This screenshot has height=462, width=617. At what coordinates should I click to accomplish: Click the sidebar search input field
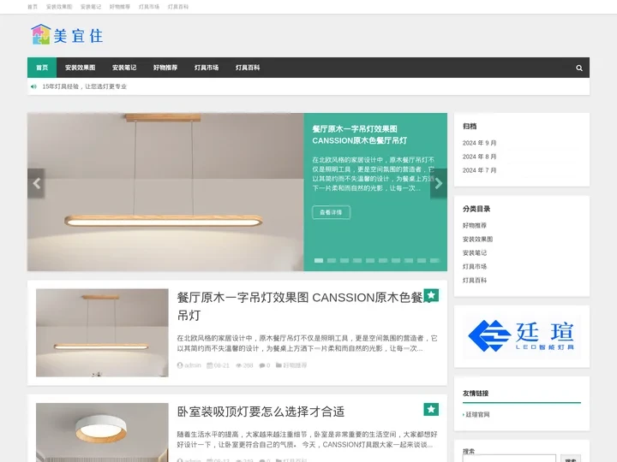(509, 459)
